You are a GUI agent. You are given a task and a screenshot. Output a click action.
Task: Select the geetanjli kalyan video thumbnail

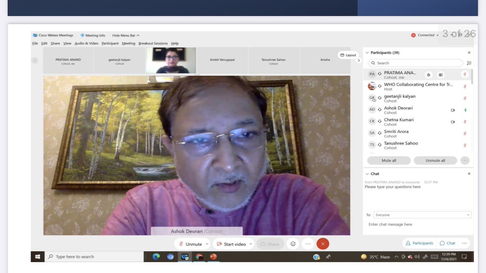(119, 60)
